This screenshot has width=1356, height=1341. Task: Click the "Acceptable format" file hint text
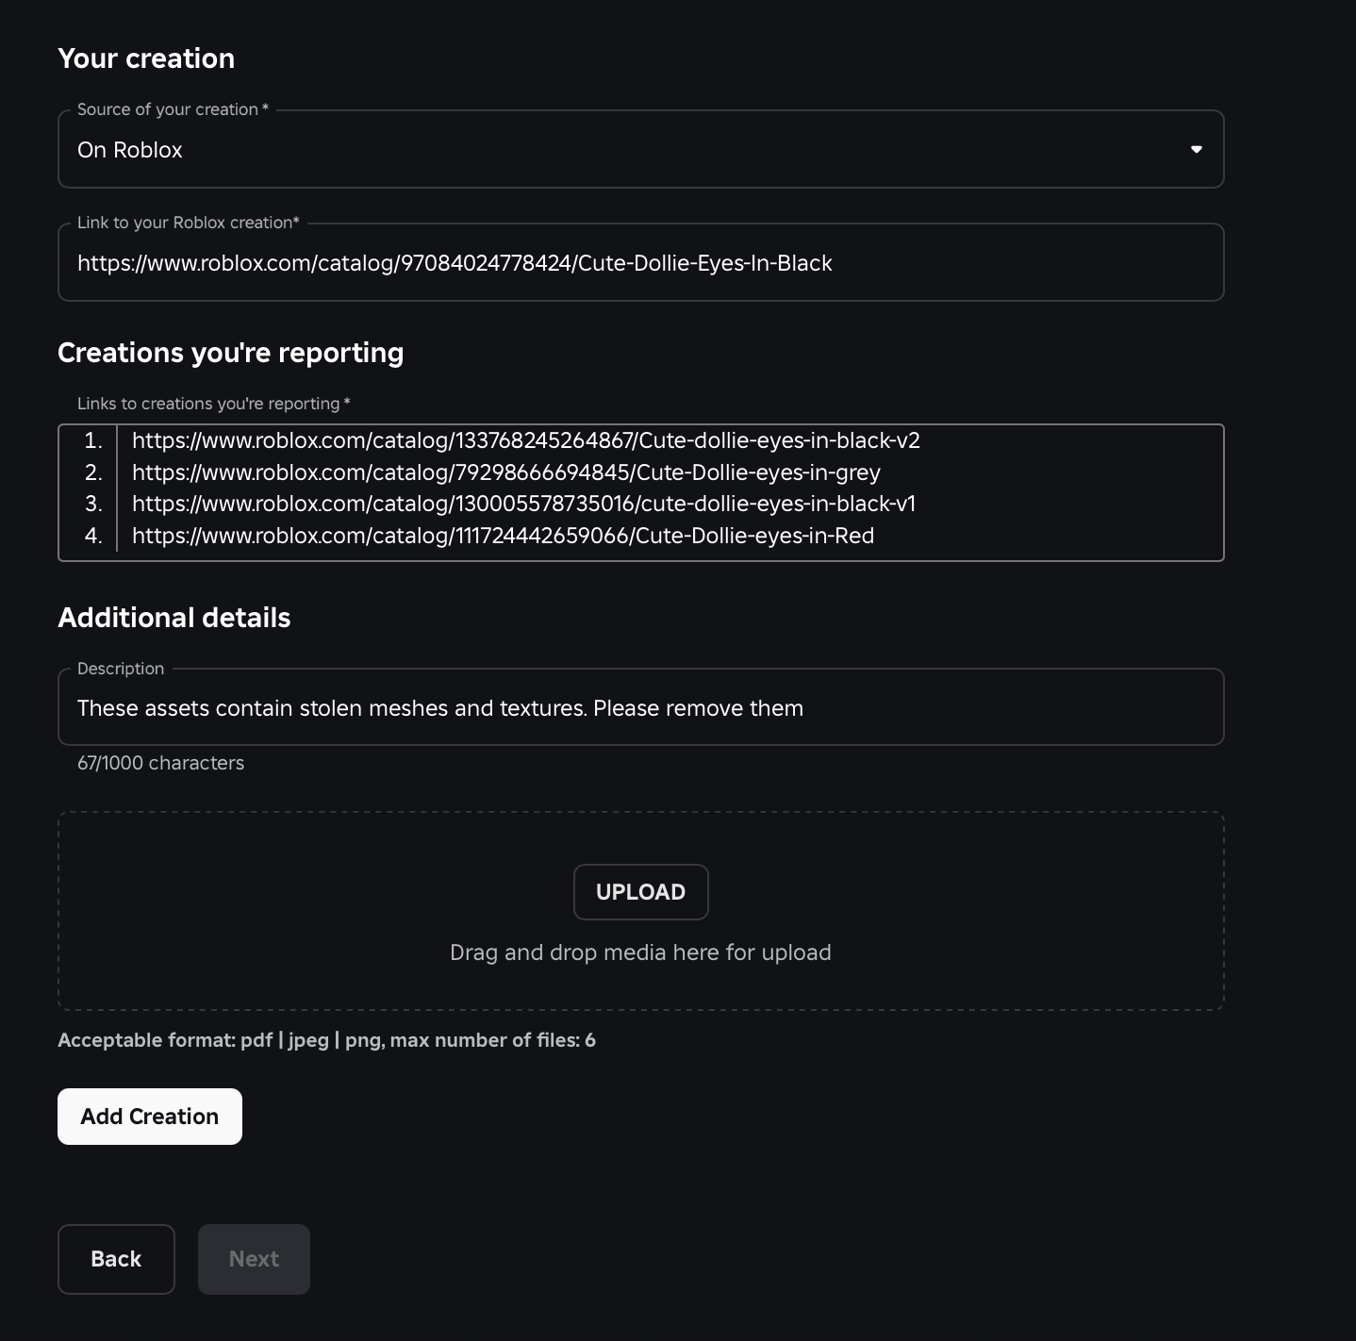[x=326, y=1040]
